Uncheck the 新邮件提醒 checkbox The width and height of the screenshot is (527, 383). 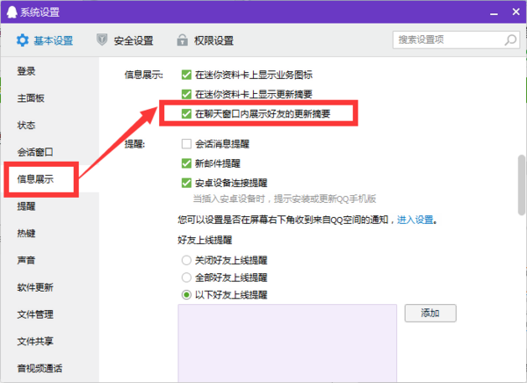click(x=186, y=163)
